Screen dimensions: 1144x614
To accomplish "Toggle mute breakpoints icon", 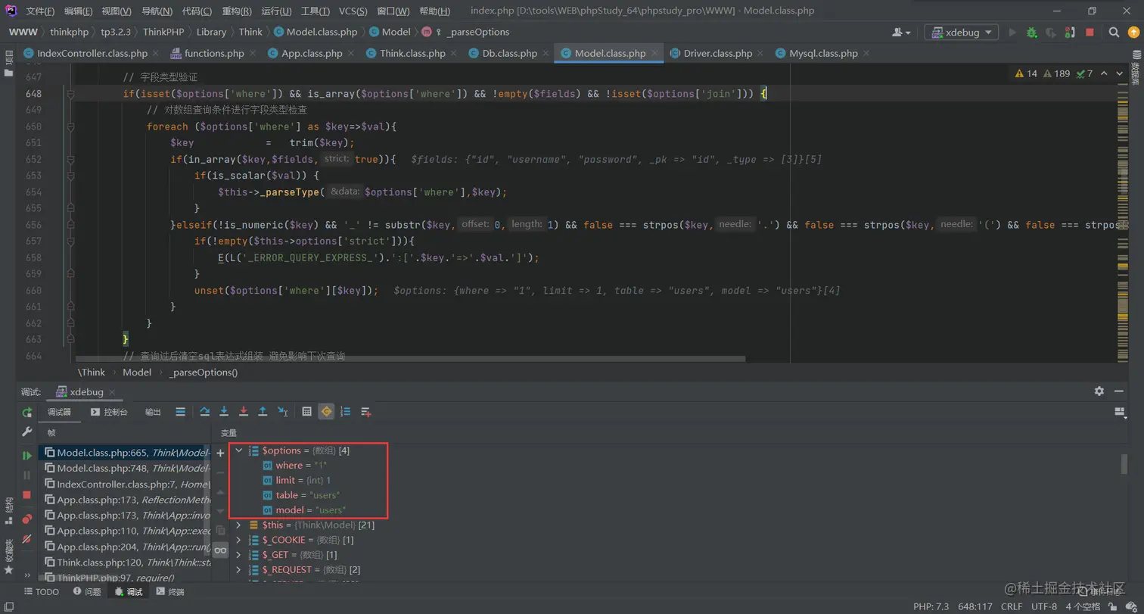I will (x=27, y=538).
